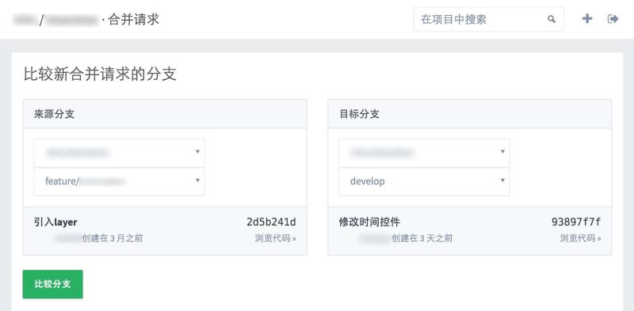Screen dimensions: 634x311
Task: Open the feature/ source branch dropdown
Action: (x=120, y=181)
